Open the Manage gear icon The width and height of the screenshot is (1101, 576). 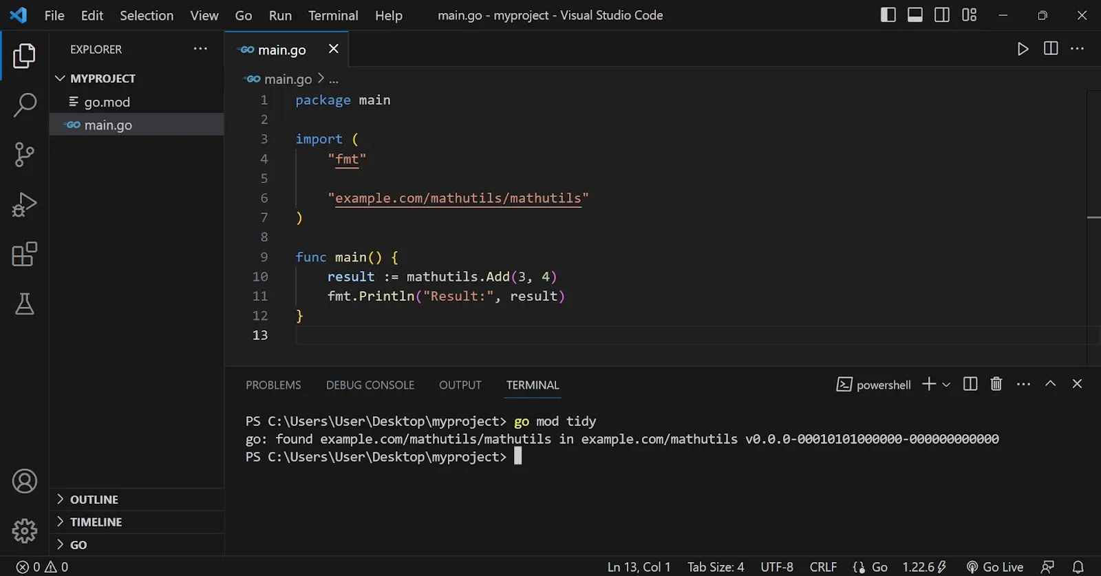coord(24,531)
